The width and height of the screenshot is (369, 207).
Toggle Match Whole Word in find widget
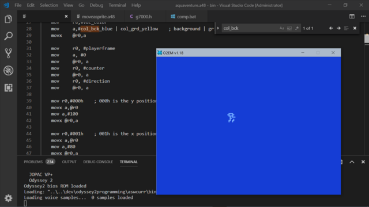289,28
